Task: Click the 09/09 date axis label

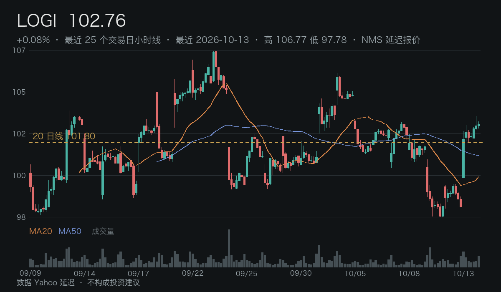Action: 30,274
